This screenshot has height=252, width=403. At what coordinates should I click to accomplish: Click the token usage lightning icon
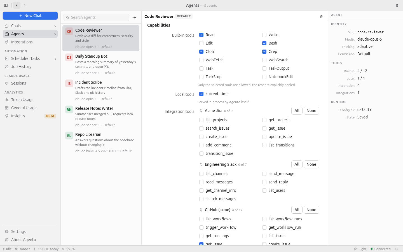(x=34, y=249)
